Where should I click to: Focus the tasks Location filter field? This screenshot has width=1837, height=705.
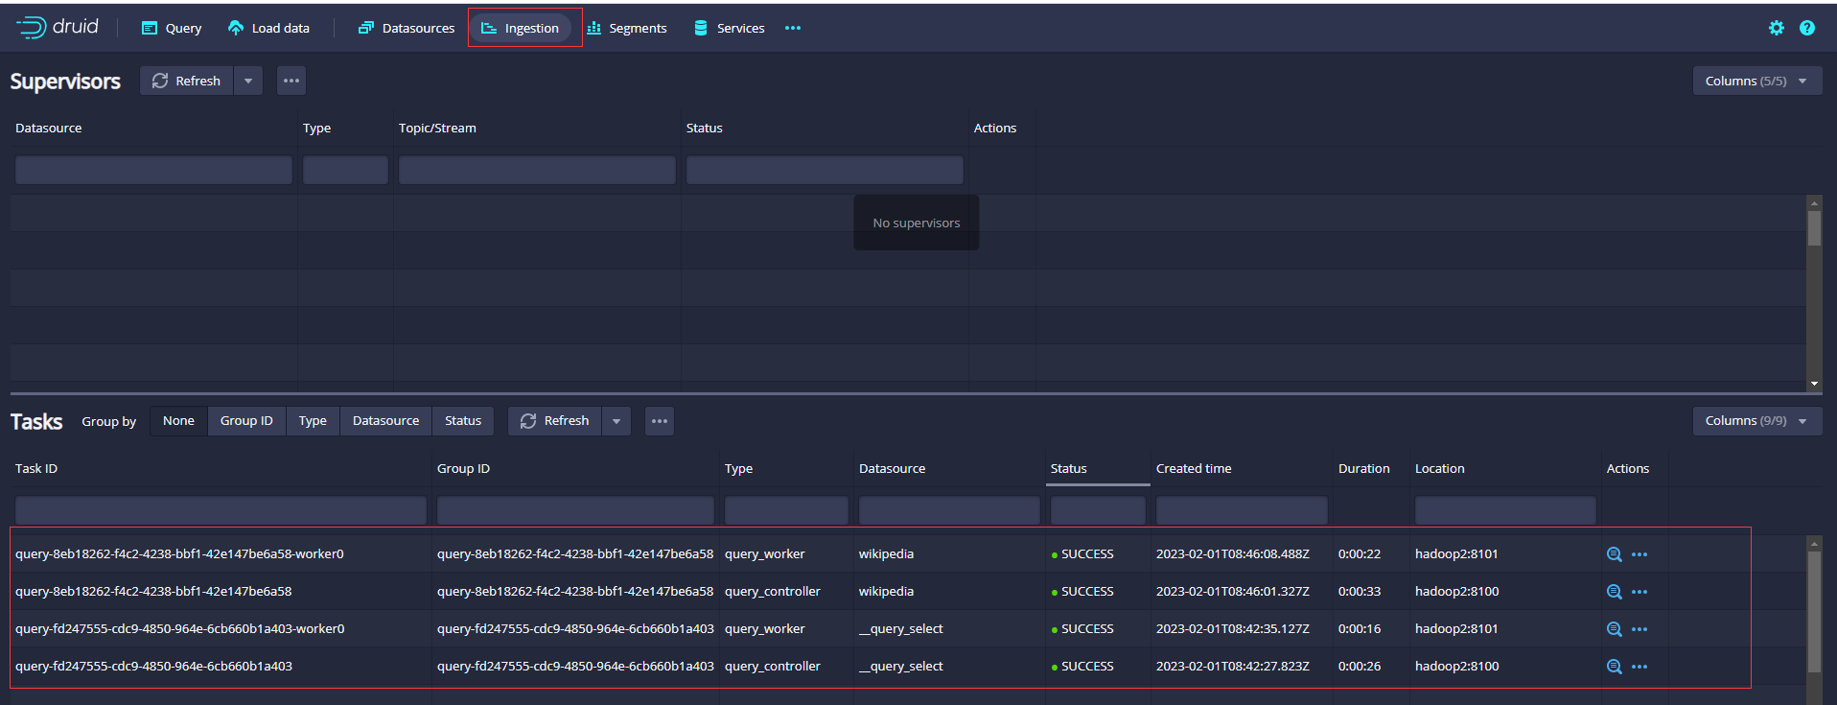tap(1505, 510)
